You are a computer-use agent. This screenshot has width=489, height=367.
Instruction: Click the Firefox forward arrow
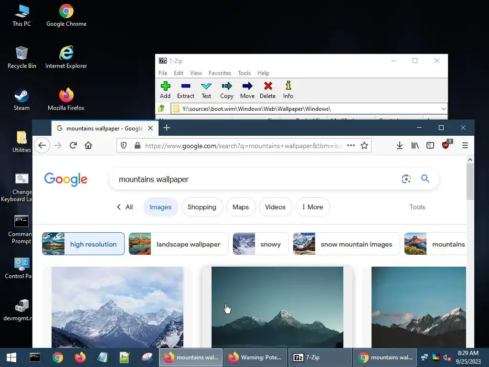coord(58,145)
